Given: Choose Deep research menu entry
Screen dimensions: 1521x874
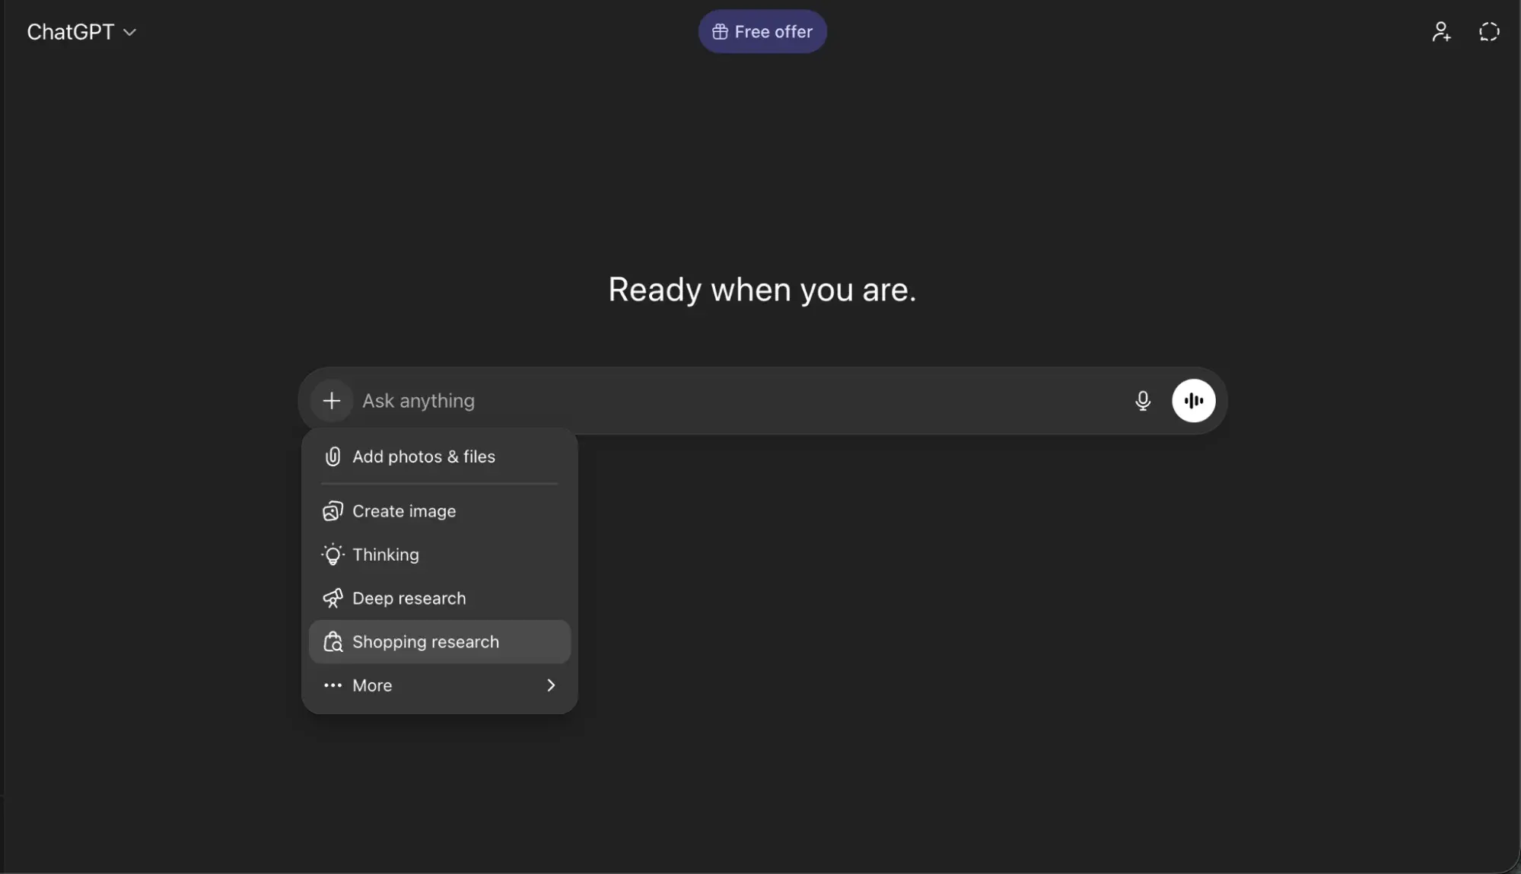Looking at the screenshot, I should coord(409,598).
